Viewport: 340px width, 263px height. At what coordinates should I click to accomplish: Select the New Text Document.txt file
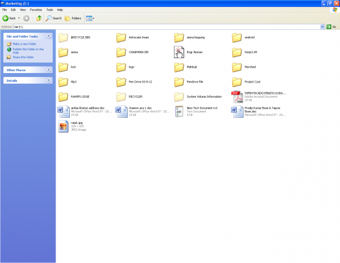click(179, 111)
